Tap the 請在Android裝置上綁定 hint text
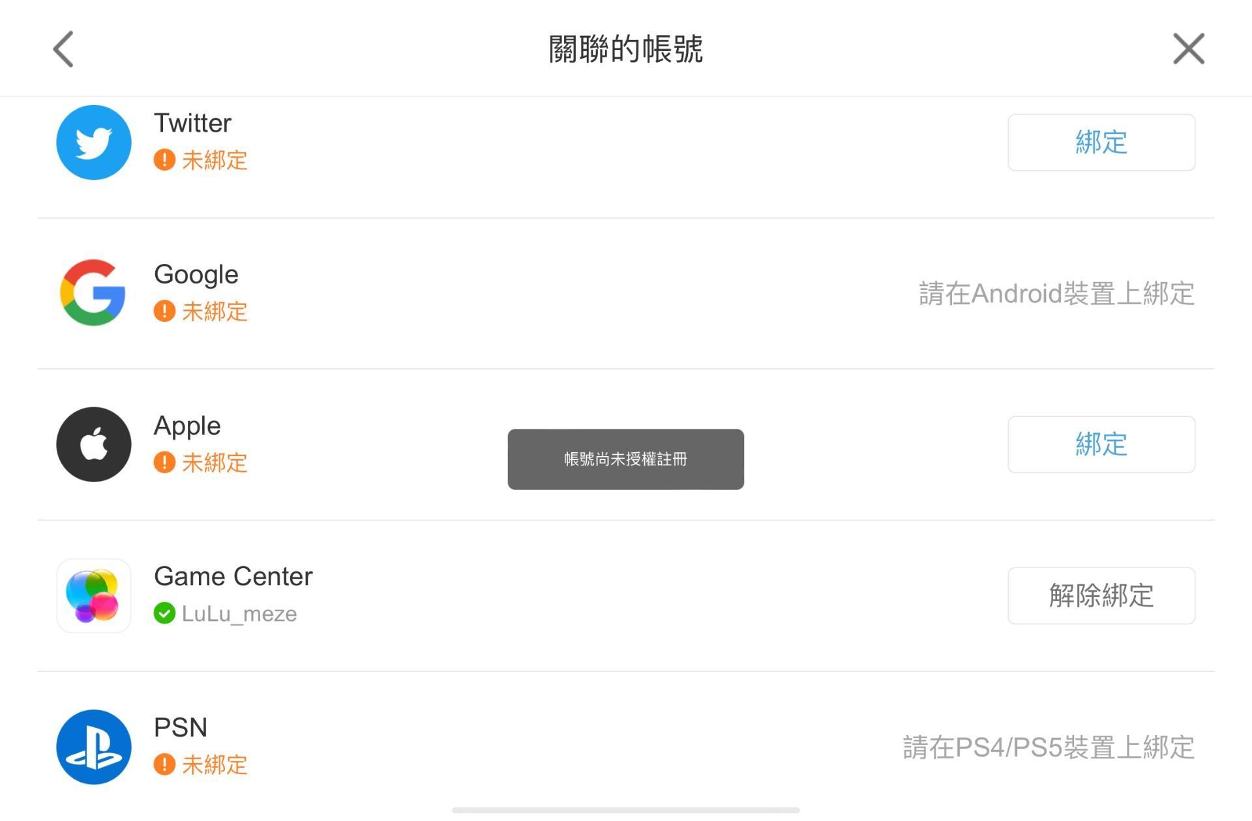 [1056, 293]
